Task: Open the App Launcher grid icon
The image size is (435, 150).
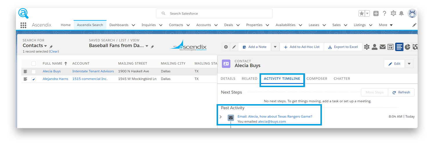Action: click(x=23, y=25)
